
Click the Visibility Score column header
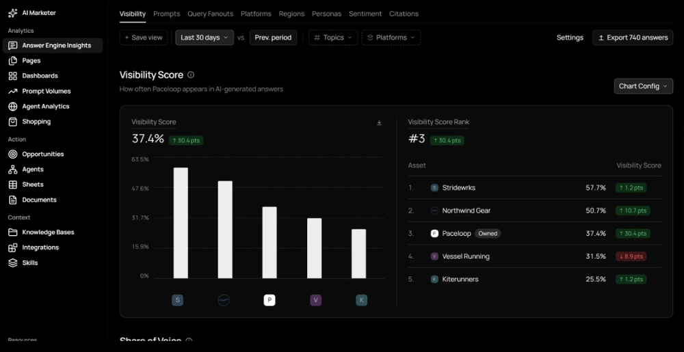(639, 165)
